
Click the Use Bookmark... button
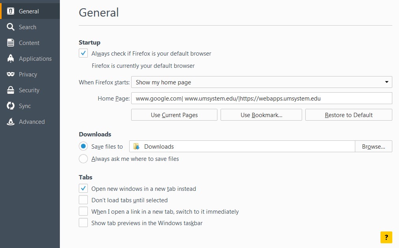coord(261,115)
